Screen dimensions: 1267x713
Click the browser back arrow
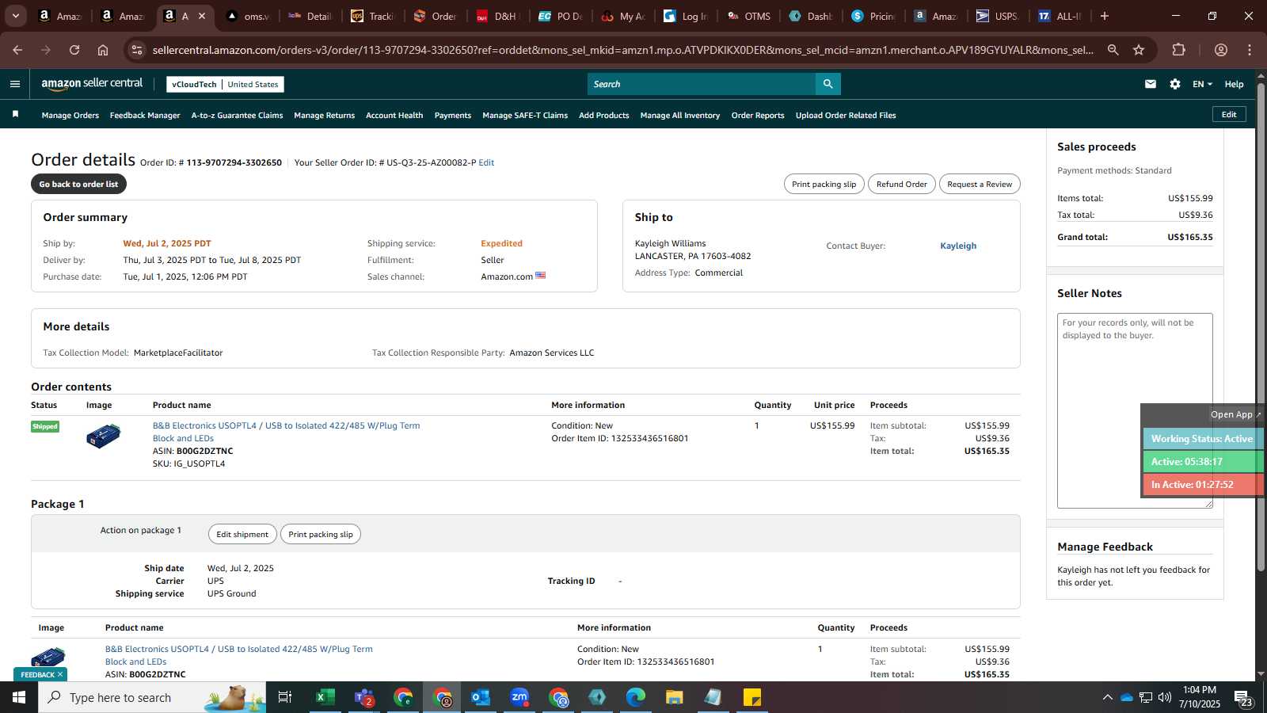17,50
